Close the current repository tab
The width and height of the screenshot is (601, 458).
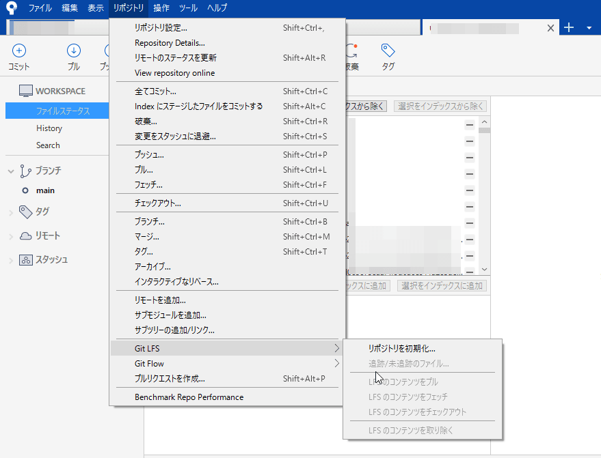coord(551,28)
